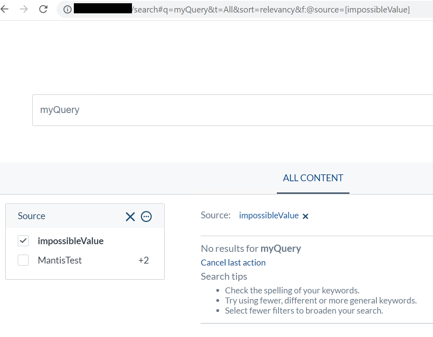The height and width of the screenshot is (337, 433).
Task: Switch to the ALL CONTENT tab
Action: pos(313,178)
